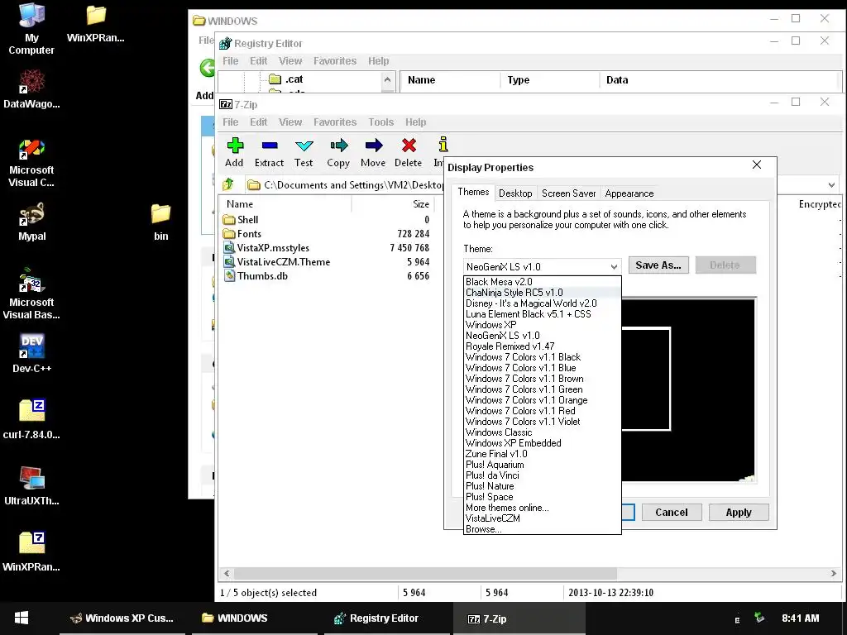847x635 pixels.
Task: Click the Registry Editor tree scroll-up arrow
Action: pyautogui.click(x=387, y=80)
